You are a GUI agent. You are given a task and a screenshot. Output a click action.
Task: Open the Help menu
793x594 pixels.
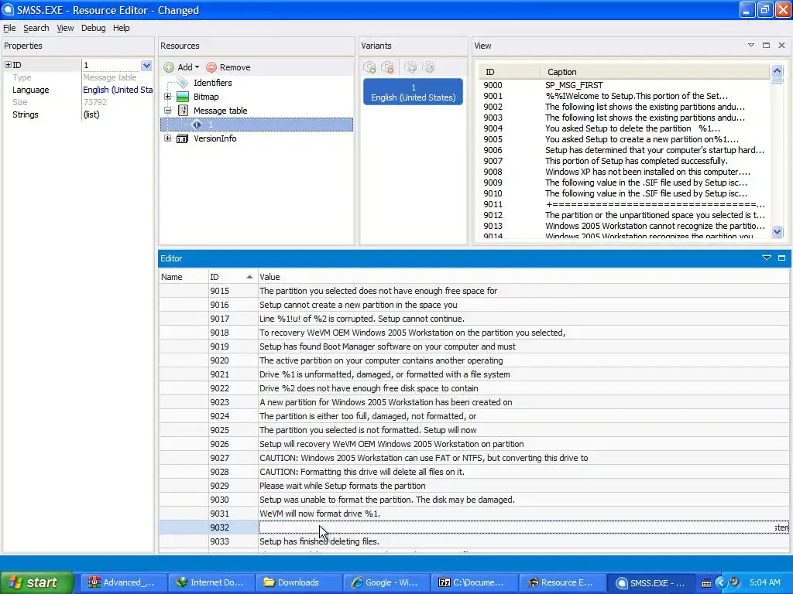[121, 28]
